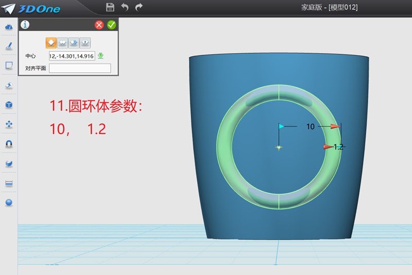This screenshot has width=412, height=275.
Task: Open the eraser tool icon in sidebar
Action: click(x=9, y=85)
